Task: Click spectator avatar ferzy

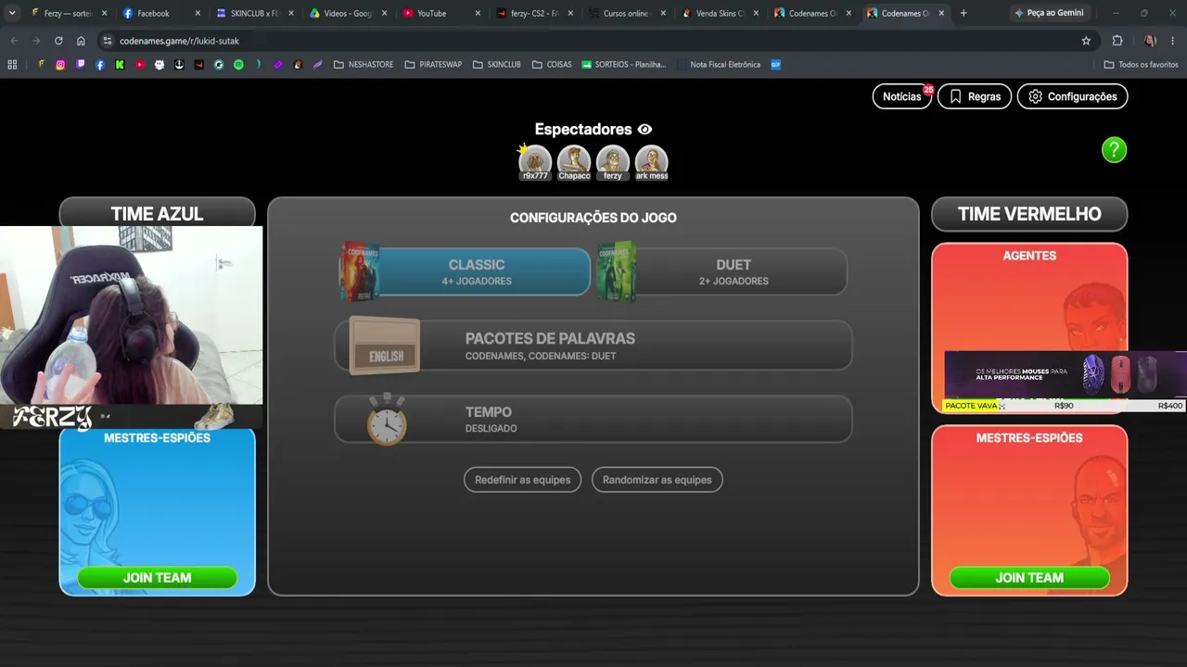Action: [613, 162]
